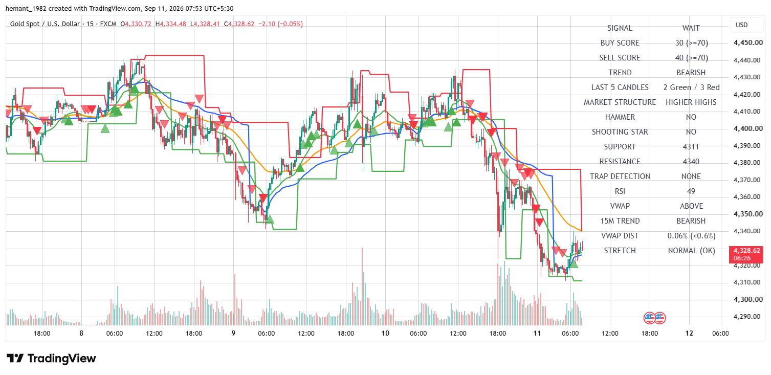Click the LAST 5 CANDLES label
771x375 pixels.
point(620,87)
